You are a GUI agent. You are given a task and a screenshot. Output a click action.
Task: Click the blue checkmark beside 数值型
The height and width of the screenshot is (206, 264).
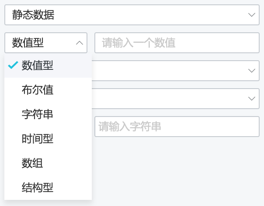click(x=13, y=65)
